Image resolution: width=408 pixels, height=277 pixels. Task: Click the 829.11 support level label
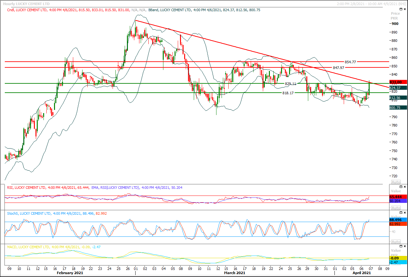[x=291, y=83]
